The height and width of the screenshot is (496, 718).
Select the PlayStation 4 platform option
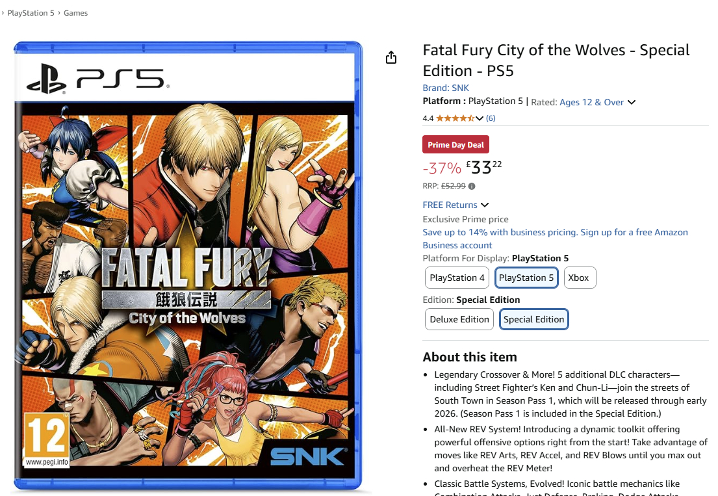457,278
